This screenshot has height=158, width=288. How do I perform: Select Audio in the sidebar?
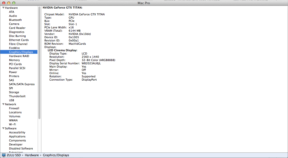(x=13, y=16)
